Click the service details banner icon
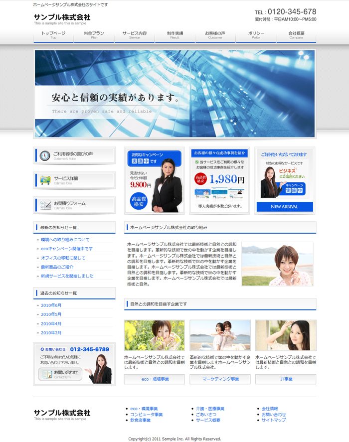Image resolution: width=349 pixels, height=442 pixels. [x=45, y=180]
